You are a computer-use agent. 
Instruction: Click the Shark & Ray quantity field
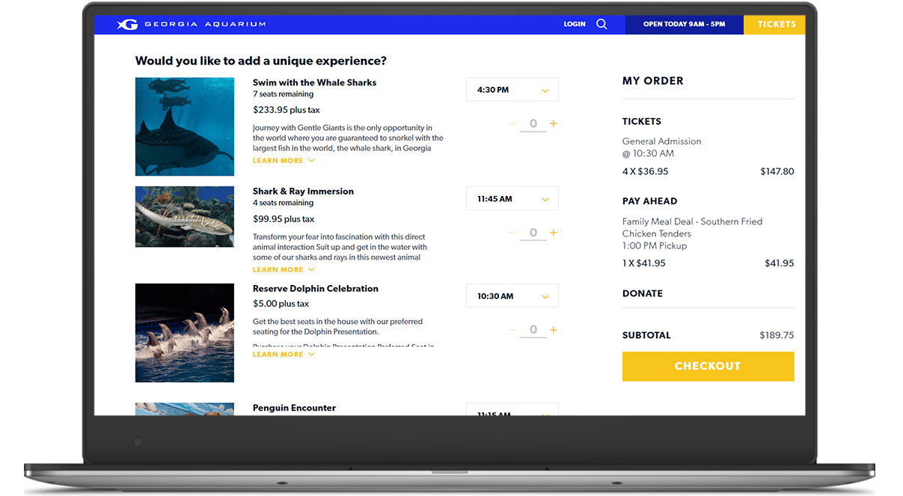[x=533, y=233]
